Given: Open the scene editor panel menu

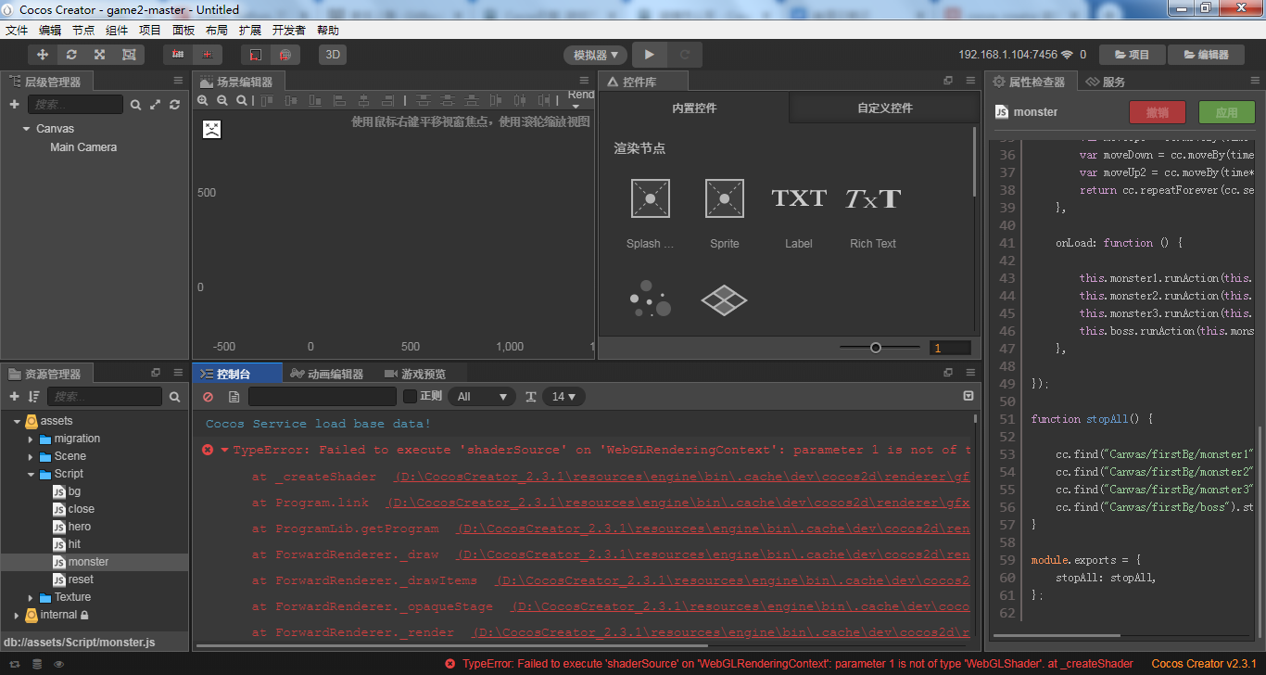Looking at the screenshot, I should pos(583,81).
